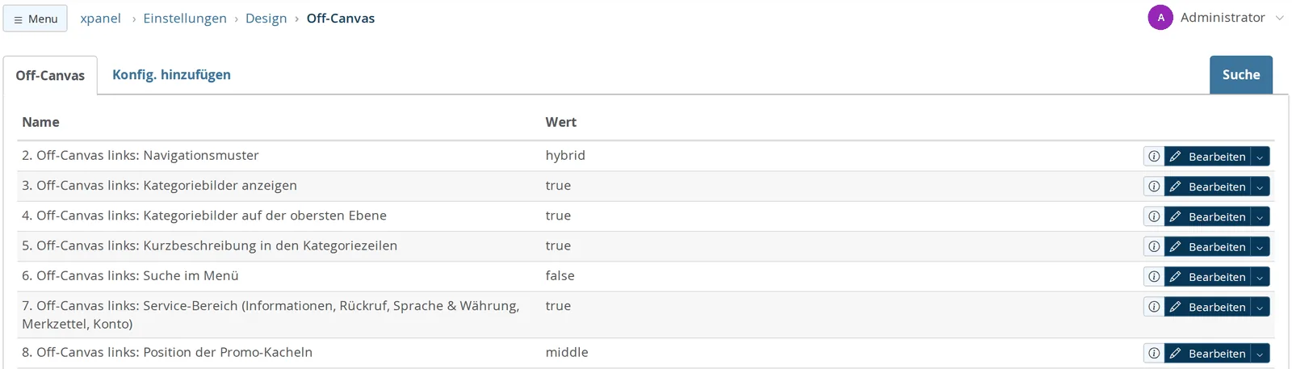Image resolution: width=1292 pixels, height=369 pixels.
Task: Open info for Kurzbeschreibung in Kategoriezeilen row
Action: pyautogui.click(x=1154, y=247)
